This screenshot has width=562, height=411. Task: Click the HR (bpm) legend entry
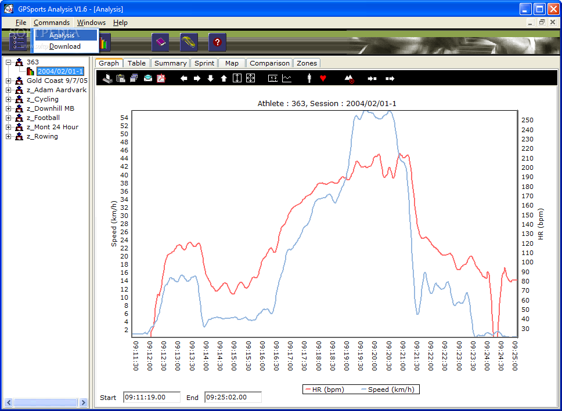(325, 390)
